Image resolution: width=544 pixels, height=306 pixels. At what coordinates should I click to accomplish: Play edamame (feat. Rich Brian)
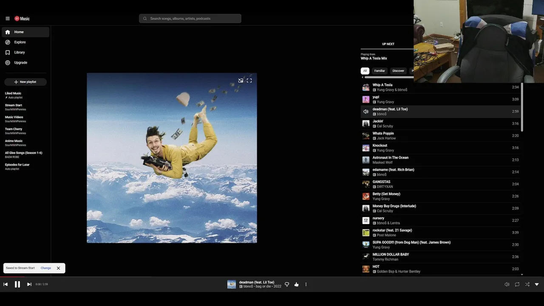[x=440, y=172]
